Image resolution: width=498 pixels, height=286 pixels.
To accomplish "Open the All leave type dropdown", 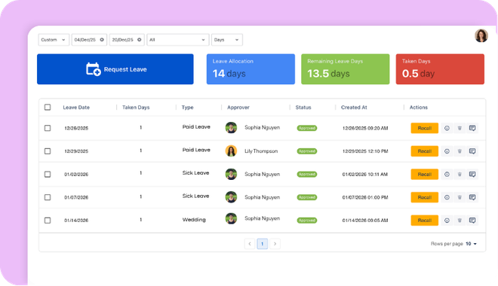I will 178,40.
